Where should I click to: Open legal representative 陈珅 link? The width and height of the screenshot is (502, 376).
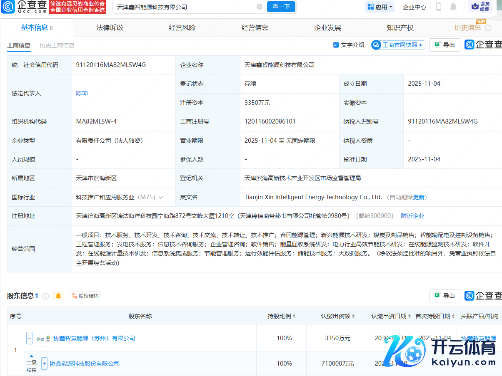(82, 93)
